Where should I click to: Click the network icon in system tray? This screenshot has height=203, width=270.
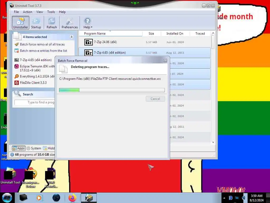pos(237,198)
